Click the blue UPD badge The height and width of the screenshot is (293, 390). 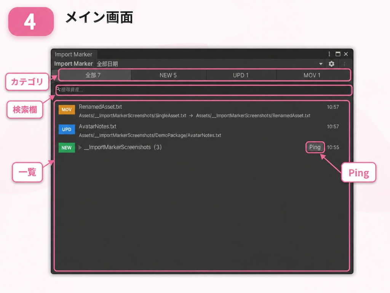(x=67, y=129)
